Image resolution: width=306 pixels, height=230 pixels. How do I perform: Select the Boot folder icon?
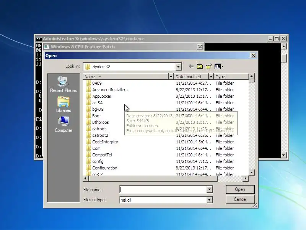point(88,116)
